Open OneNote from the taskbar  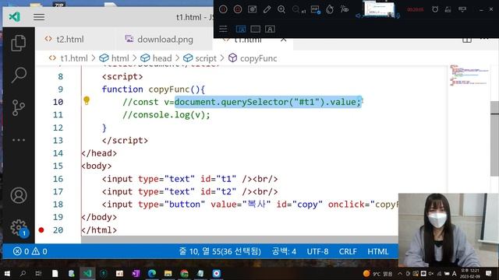pos(136,273)
